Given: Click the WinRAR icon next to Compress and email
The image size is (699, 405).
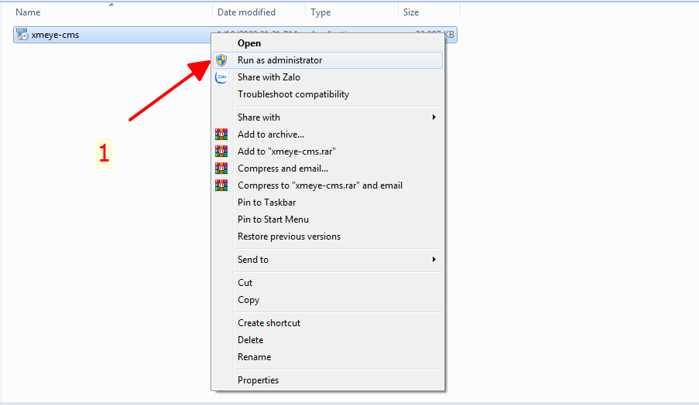Looking at the screenshot, I should click(221, 168).
